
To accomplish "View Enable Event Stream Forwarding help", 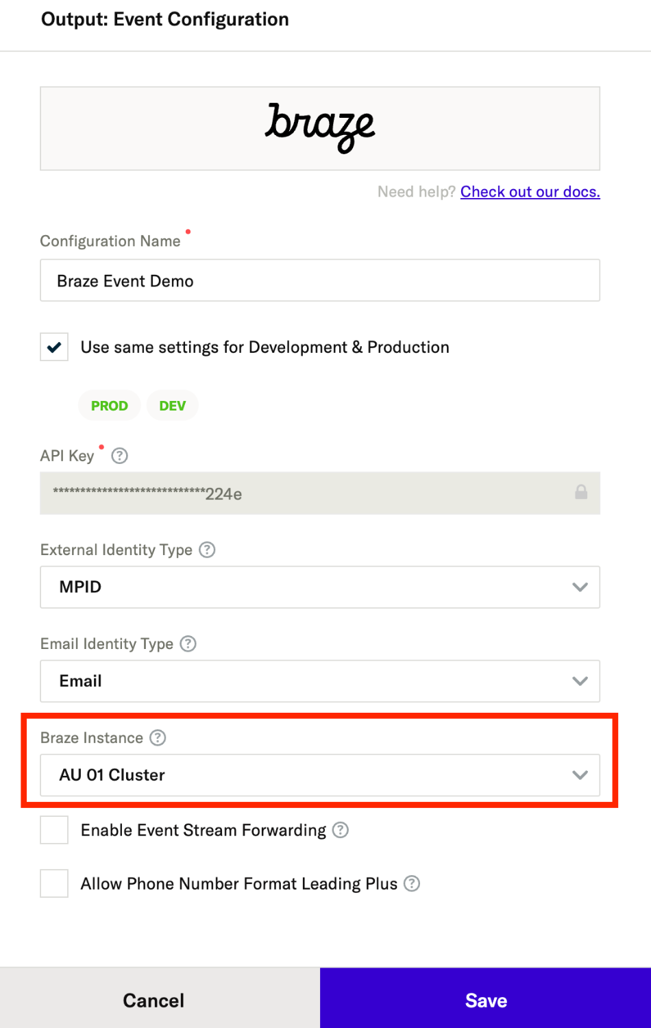I will click(x=341, y=830).
